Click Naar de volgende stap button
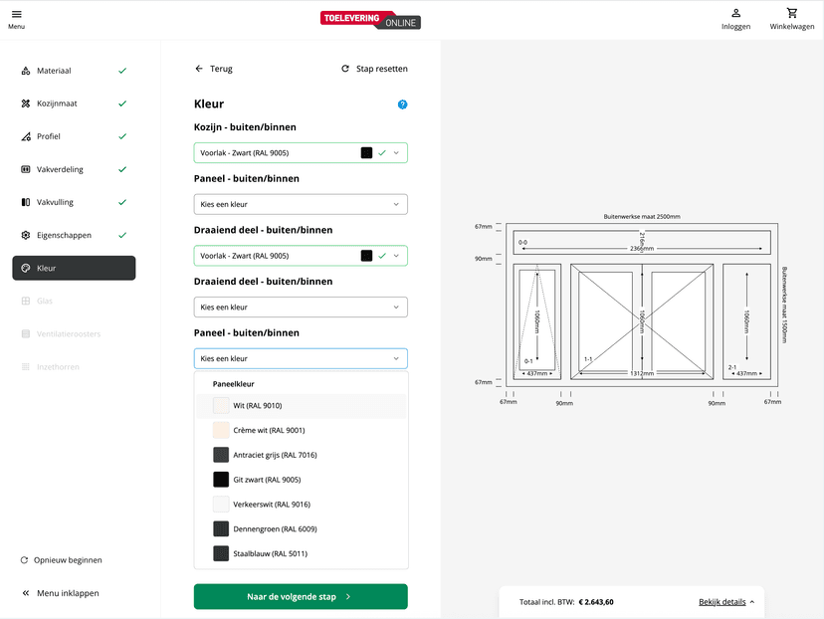The height and width of the screenshot is (619, 824). [300, 597]
